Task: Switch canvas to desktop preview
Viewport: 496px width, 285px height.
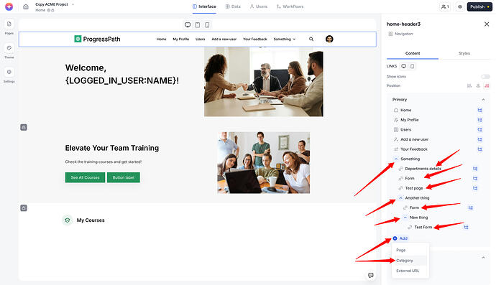Action: pyautogui.click(x=188, y=25)
